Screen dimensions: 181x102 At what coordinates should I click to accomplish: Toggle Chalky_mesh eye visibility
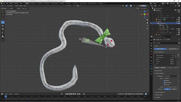pos(177,29)
